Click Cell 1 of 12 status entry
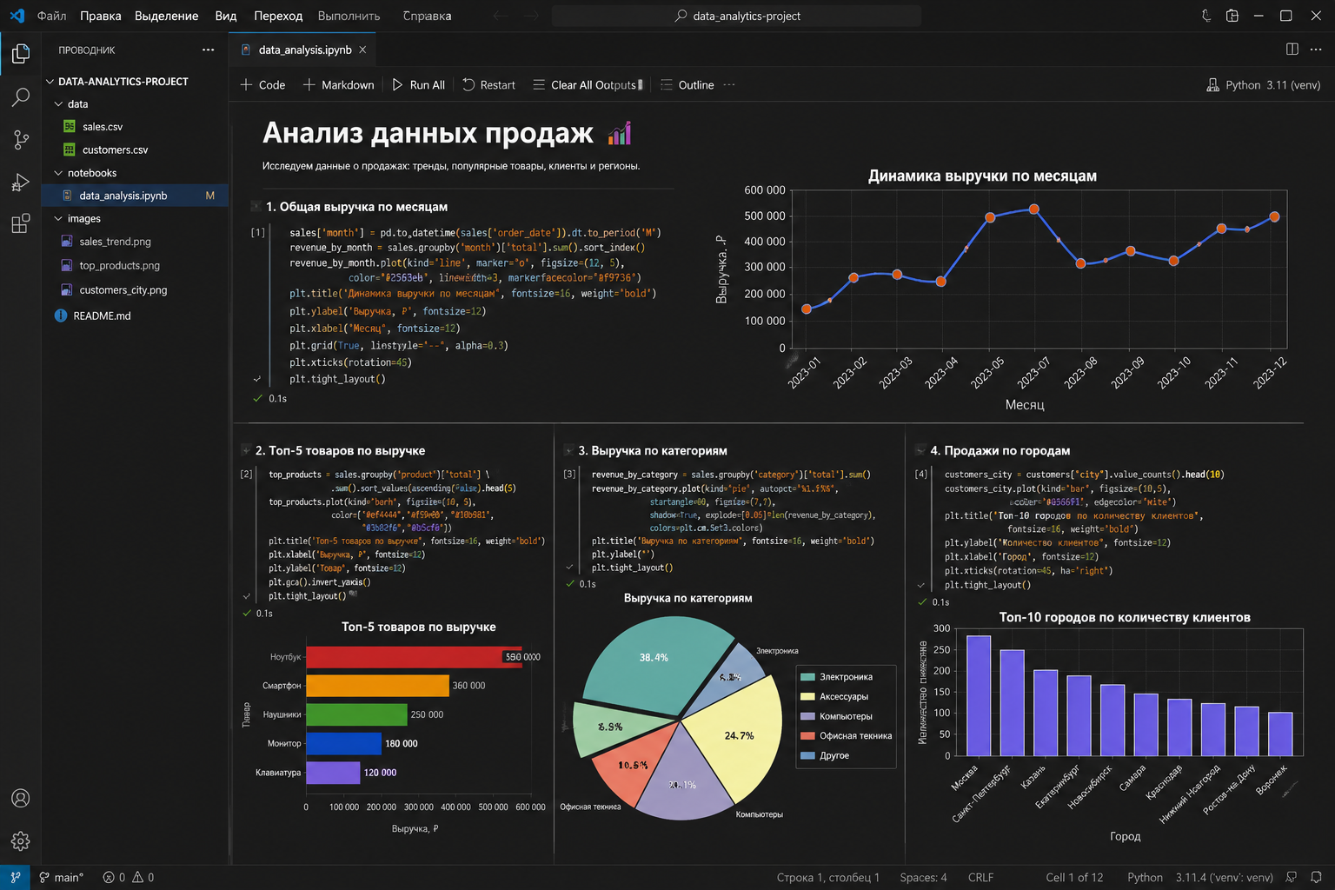This screenshot has height=890, width=1335. pos(1074,877)
